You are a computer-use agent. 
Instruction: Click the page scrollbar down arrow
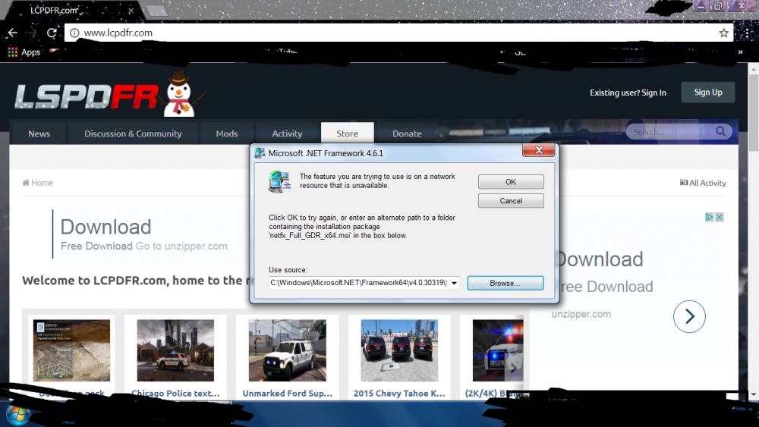tap(753, 395)
